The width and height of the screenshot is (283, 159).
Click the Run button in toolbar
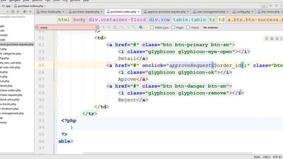(x=271, y=6)
